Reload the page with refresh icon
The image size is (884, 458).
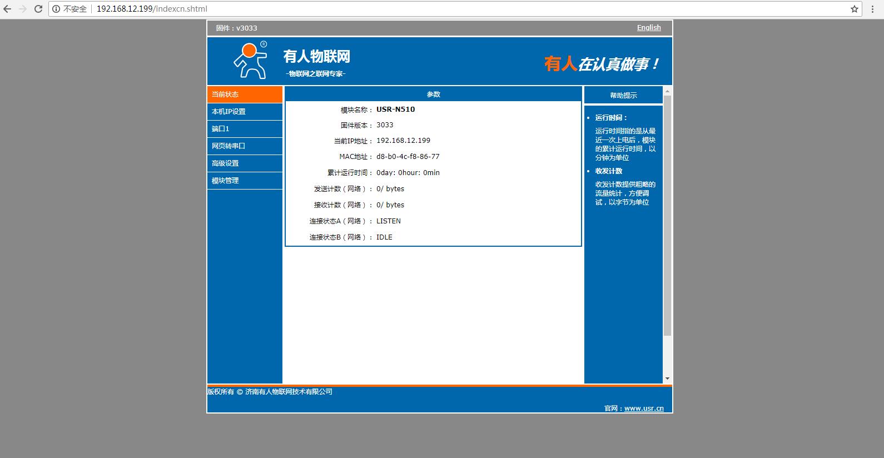pyautogui.click(x=38, y=9)
